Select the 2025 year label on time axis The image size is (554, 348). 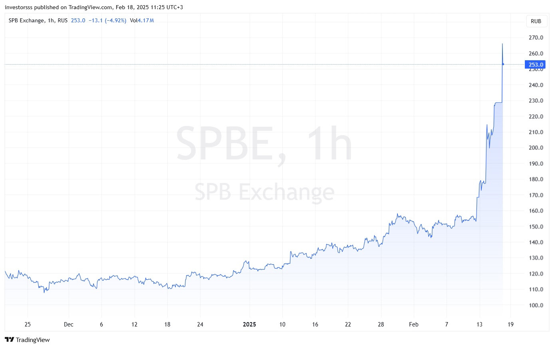tap(250, 324)
